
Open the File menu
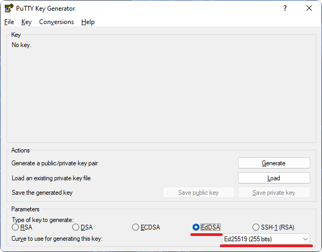[9, 22]
